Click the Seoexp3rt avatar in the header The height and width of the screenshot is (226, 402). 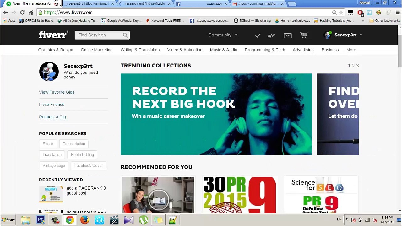click(328, 35)
